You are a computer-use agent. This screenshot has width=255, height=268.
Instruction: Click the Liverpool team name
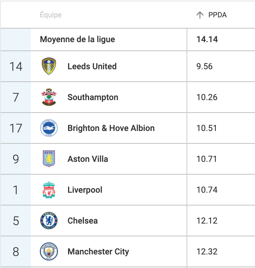pyautogui.click(x=85, y=190)
